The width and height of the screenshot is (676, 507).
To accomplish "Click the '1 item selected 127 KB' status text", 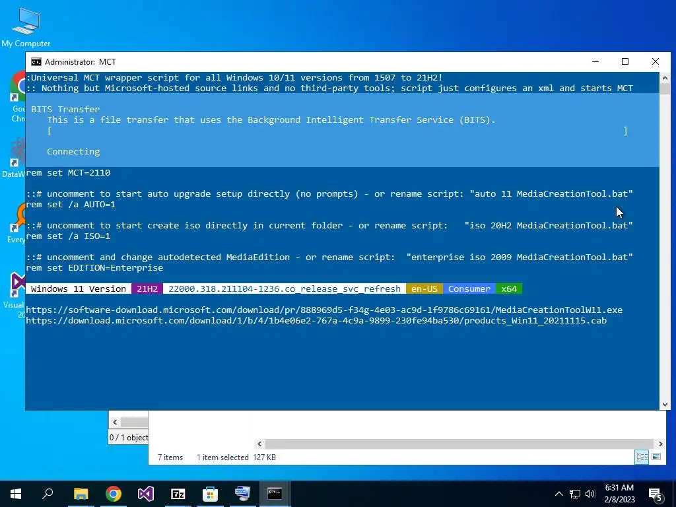I will point(236,457).
